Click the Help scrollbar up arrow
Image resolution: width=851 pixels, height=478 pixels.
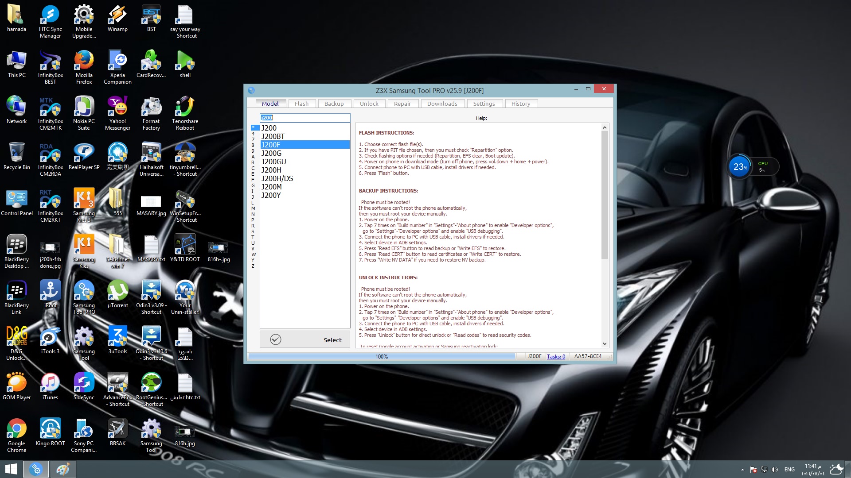tap(605, 127)
